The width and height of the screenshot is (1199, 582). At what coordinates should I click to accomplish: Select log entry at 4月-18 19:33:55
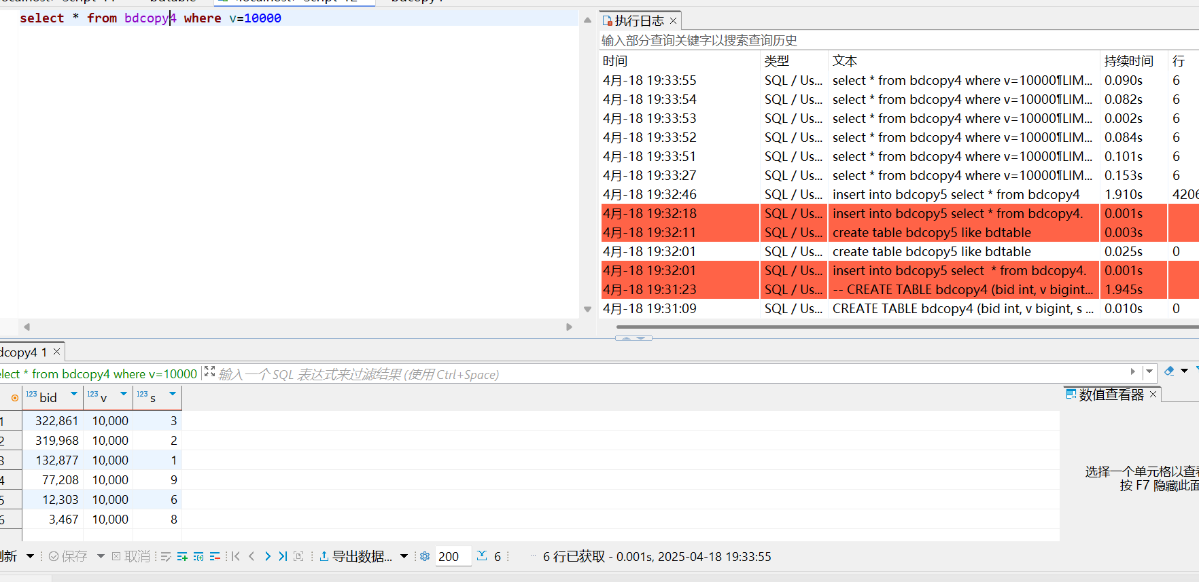coord(899,80)
